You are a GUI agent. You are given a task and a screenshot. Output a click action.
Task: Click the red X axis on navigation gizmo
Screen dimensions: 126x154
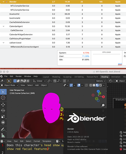pos(104,97)
